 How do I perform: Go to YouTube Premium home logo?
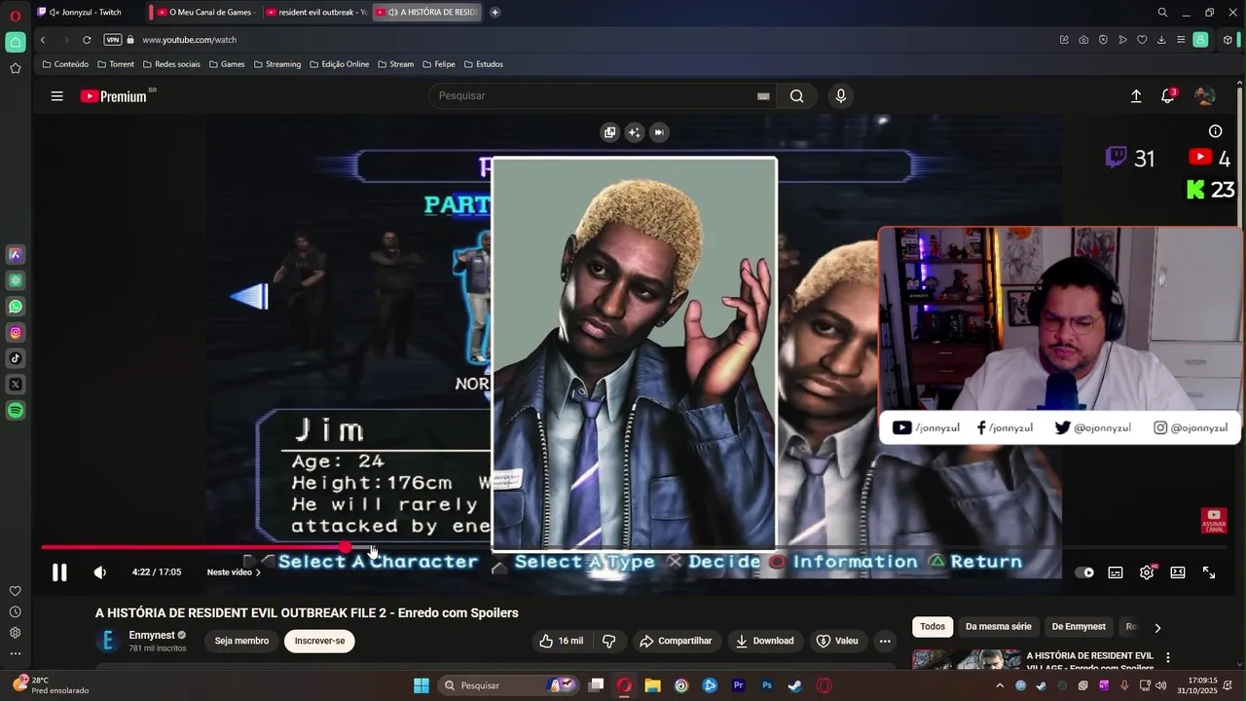click(114, 96)
